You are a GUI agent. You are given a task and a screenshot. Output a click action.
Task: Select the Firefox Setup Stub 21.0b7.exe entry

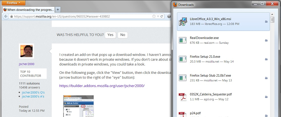coord(223,78)
